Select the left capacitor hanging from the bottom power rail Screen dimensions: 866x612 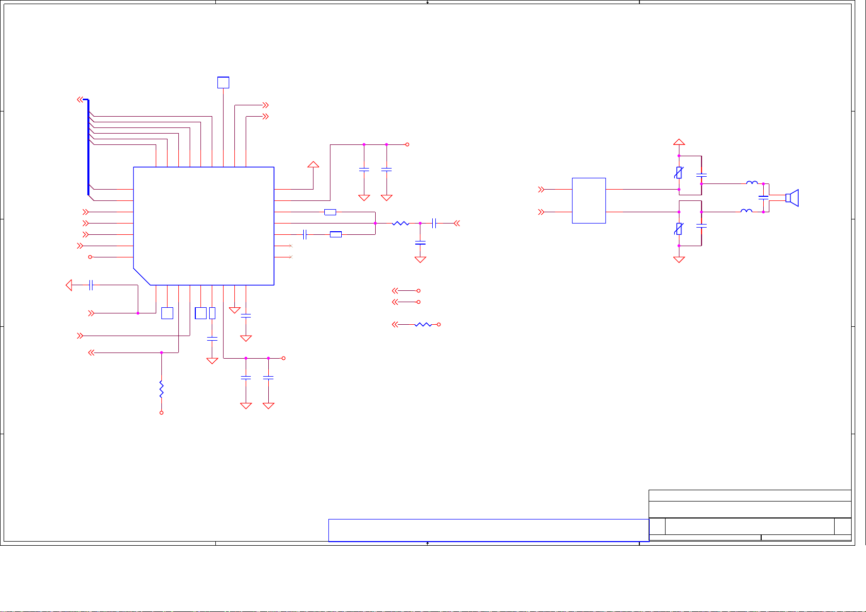point(246,377)
